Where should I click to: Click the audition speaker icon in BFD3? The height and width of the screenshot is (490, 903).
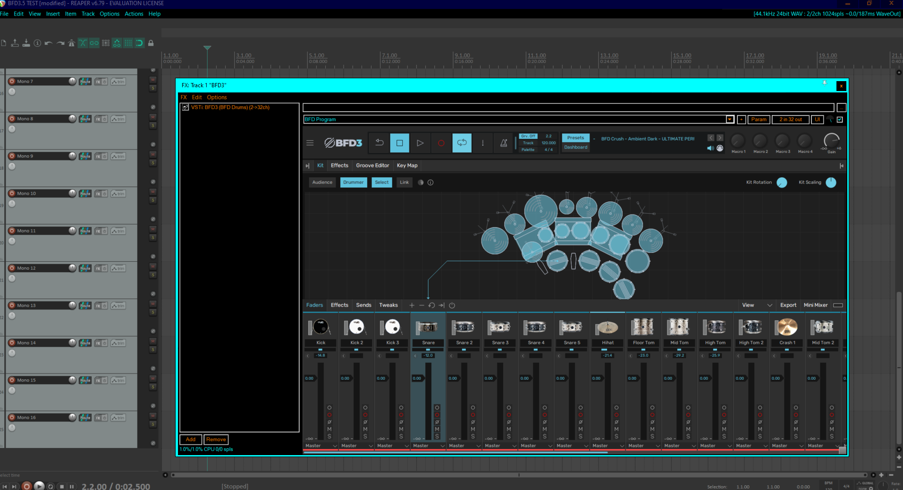[710, 148]
